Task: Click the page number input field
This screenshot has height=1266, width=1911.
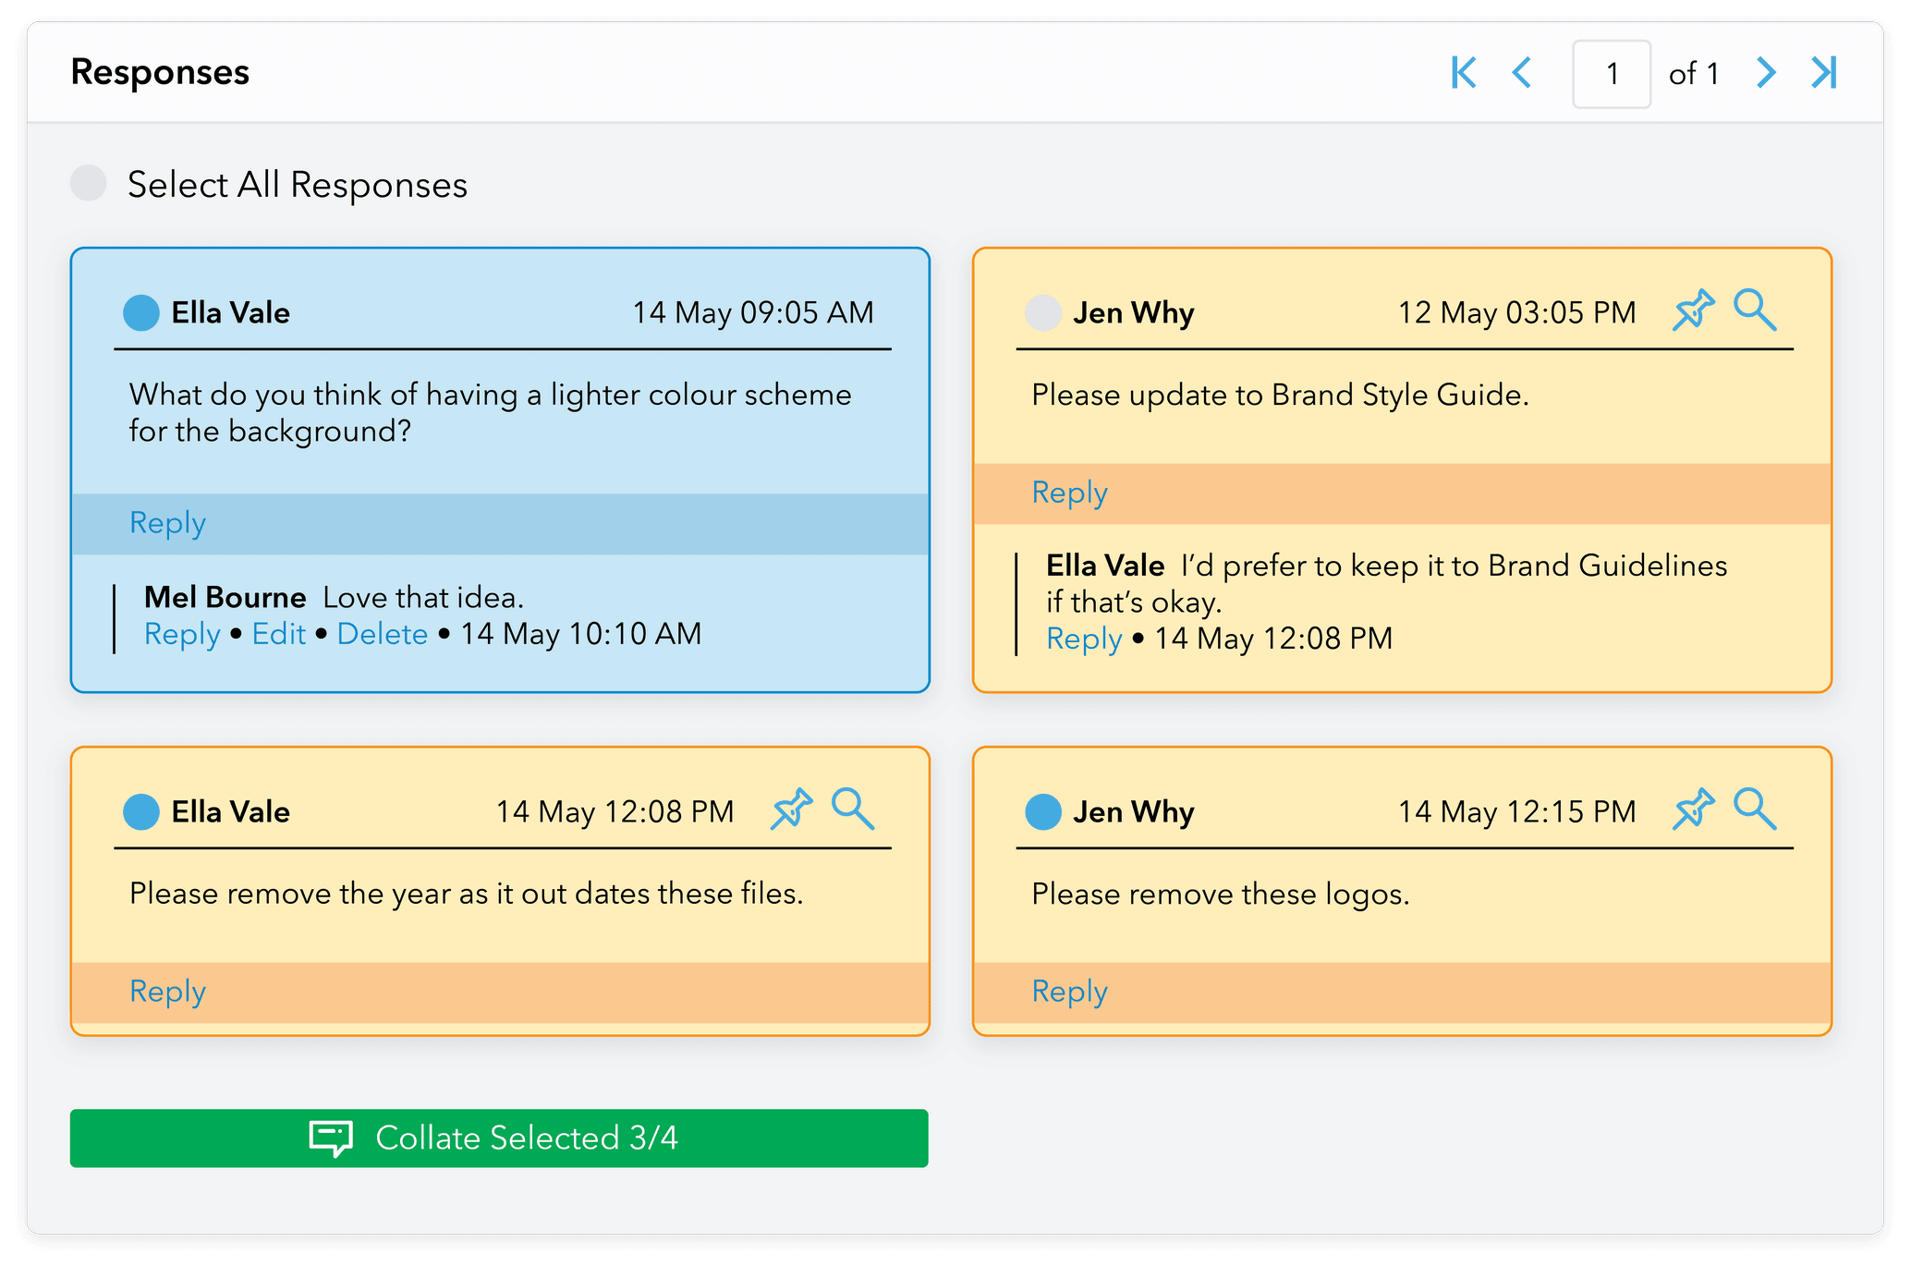Action: [x=1612, y=74]
